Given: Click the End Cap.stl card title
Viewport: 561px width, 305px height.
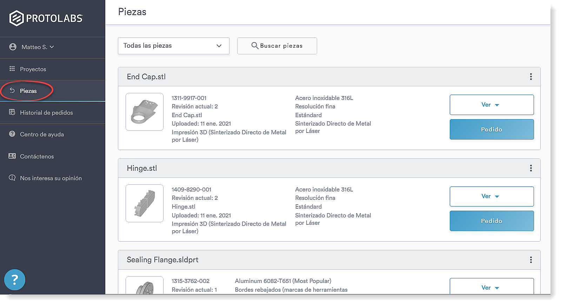Looking at the screenshot, I should pyautogui.click(x=146, y=77).
